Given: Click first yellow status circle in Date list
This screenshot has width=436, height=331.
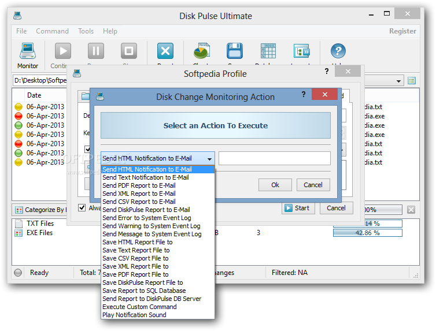Looking at the screenshot, I should pyautogui.click(x=19, y=107).
